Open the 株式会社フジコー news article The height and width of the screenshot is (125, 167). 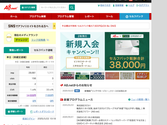(x=111, y=110)
